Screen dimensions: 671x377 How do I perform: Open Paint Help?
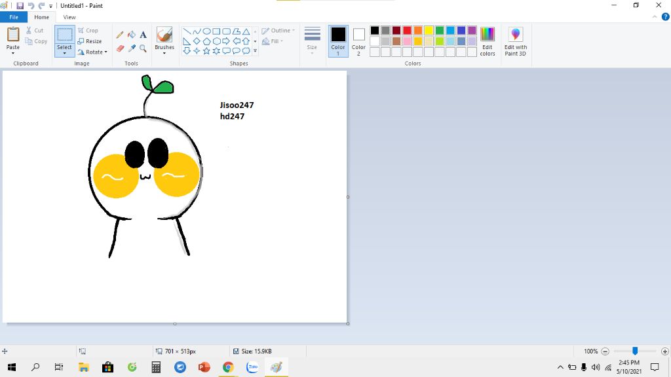point(666,16)
